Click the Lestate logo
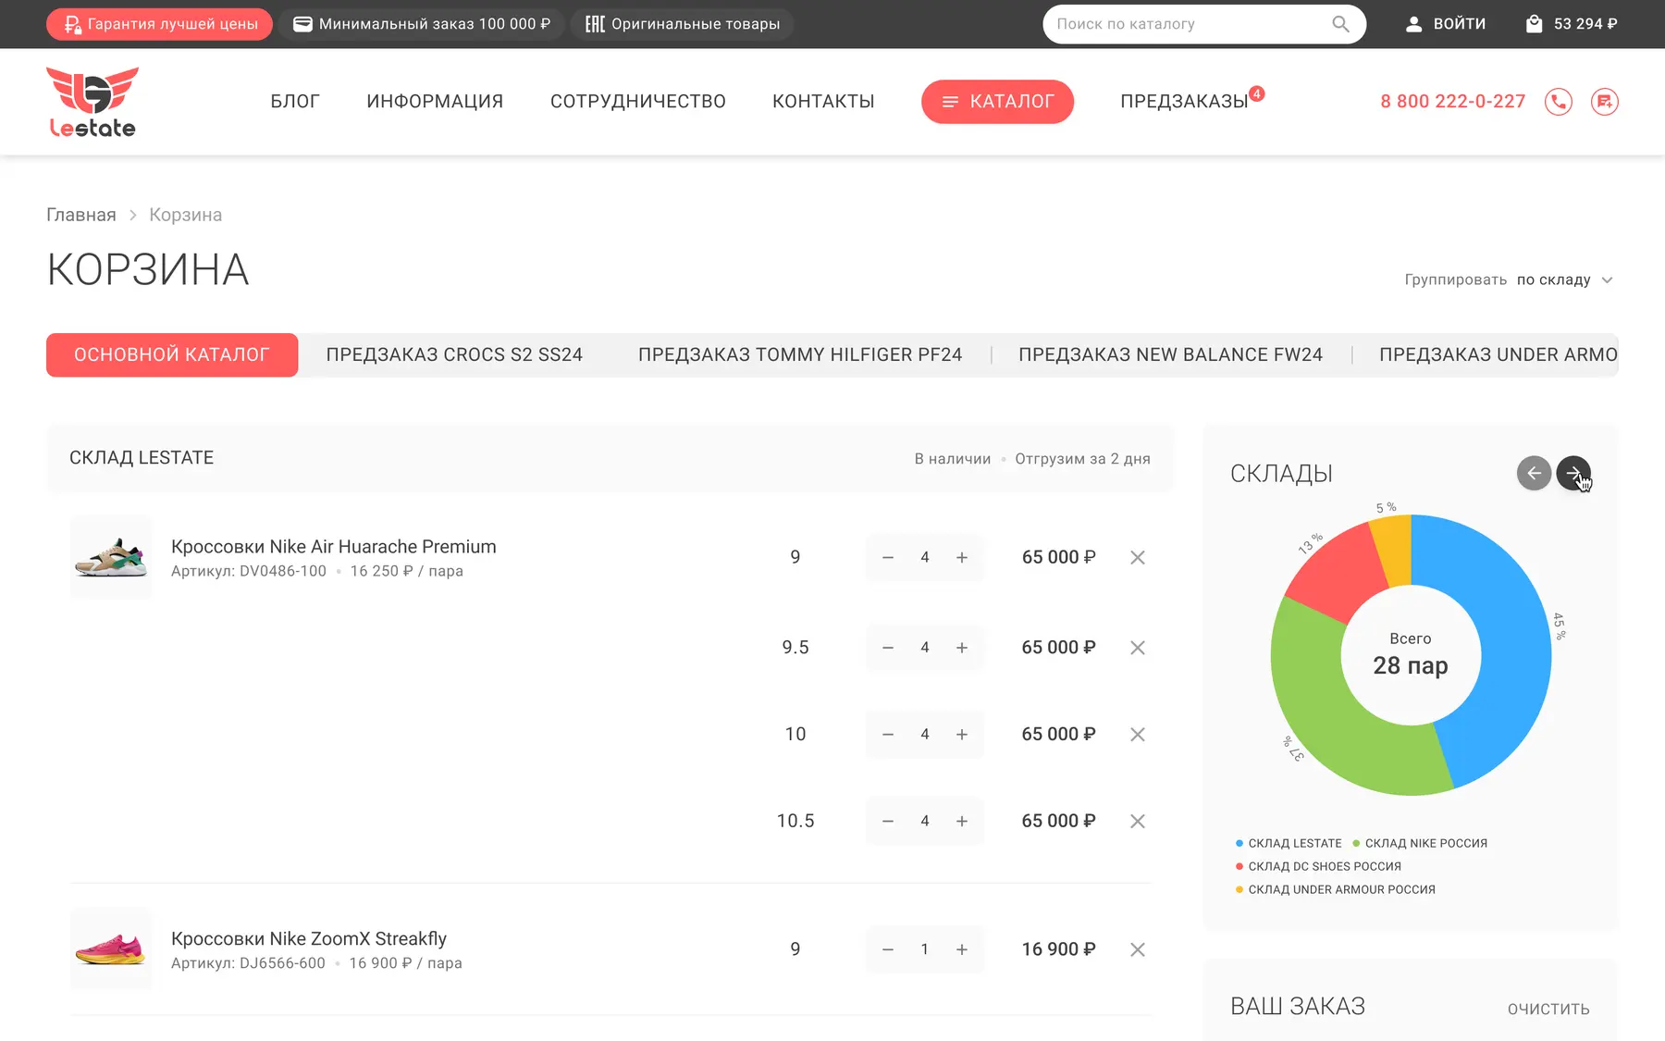The width and height of the screenshot is (1665, 1041). [92, 102]
